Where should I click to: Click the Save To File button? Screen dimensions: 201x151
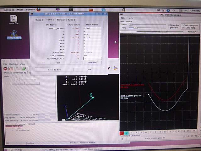[54, 70]
